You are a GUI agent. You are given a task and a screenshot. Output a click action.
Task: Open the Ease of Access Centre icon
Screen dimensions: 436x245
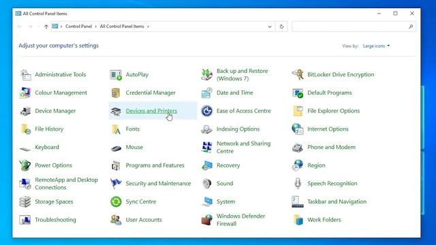pos(206,111)
